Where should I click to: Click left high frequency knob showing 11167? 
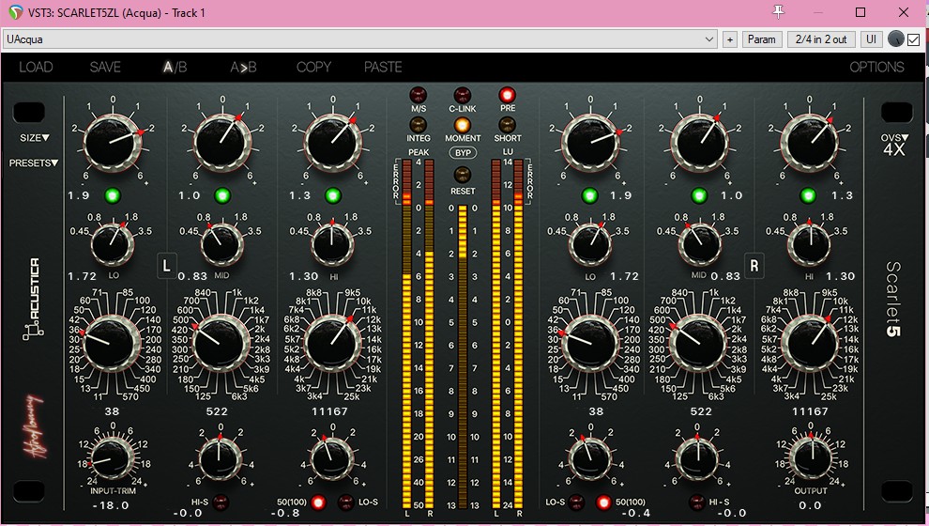tap(332, 344)
